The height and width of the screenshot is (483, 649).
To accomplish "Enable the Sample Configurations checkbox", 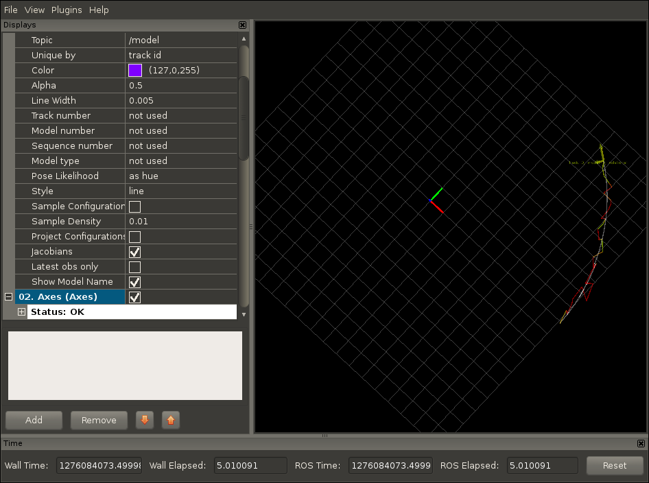I will [135, 207].
